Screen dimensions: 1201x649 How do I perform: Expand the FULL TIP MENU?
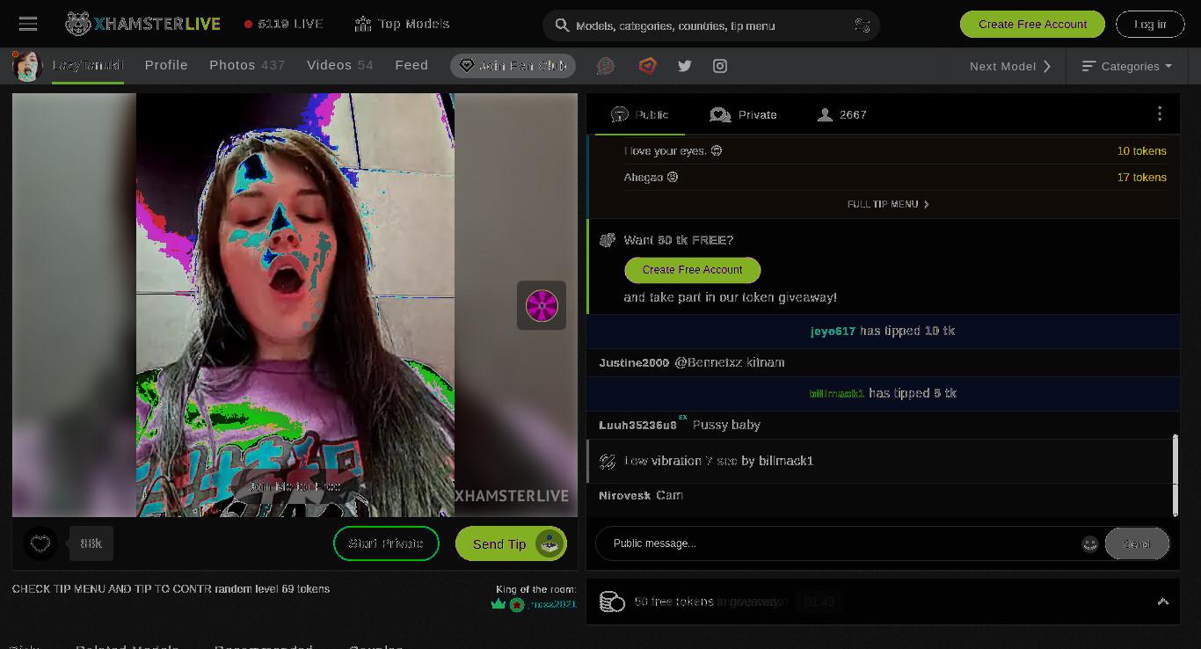tap(888, 204)
